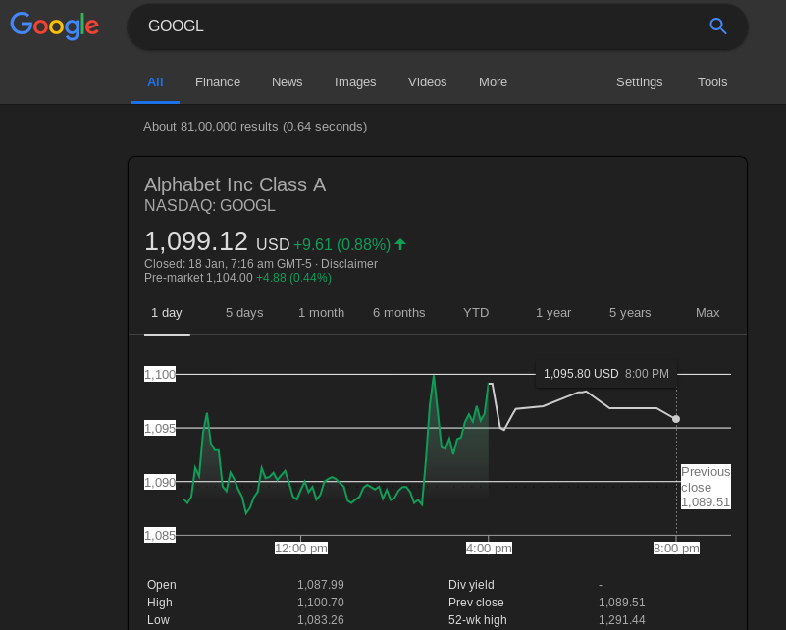Expand the More search options
The height and width of the screenshot is (630, 786).
point(493,82)
